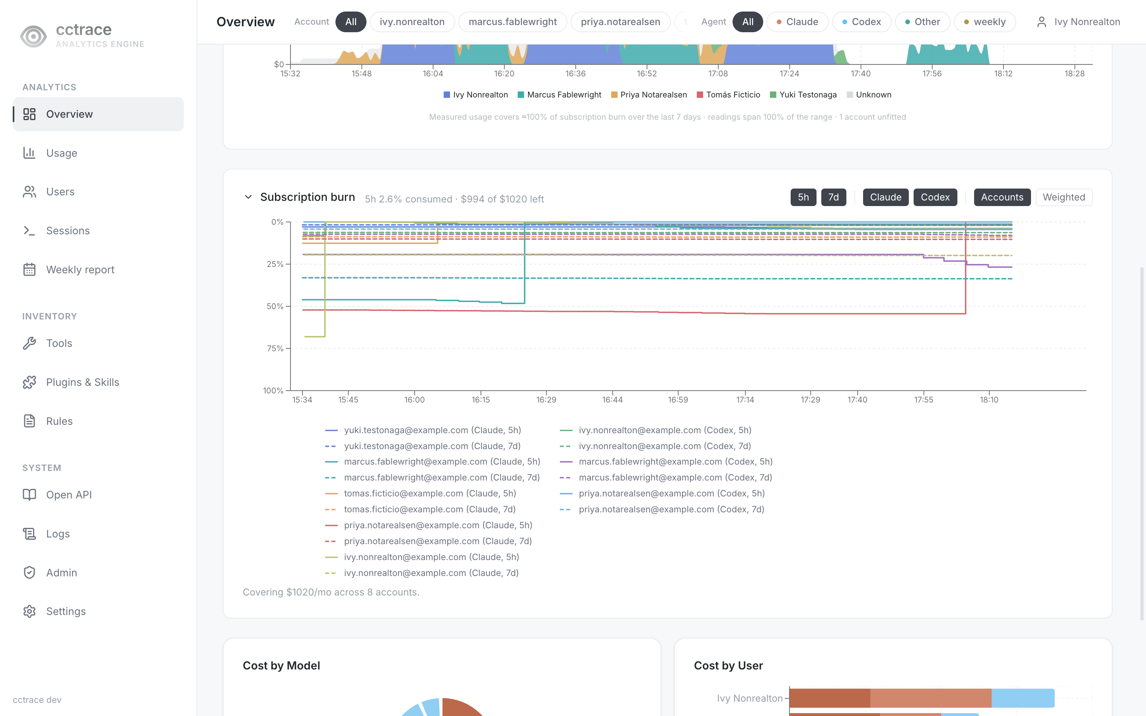Filter agent by Codex pill

(x=862, y=22)
